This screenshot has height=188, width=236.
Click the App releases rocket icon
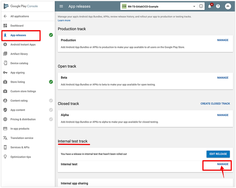[5, 35]
